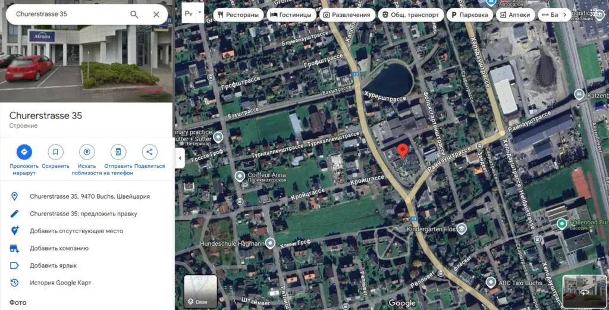This screenshot has width=609, height=310.
Task: Open the Street View thumbnail in the map corner
Action: click(584, 292)
